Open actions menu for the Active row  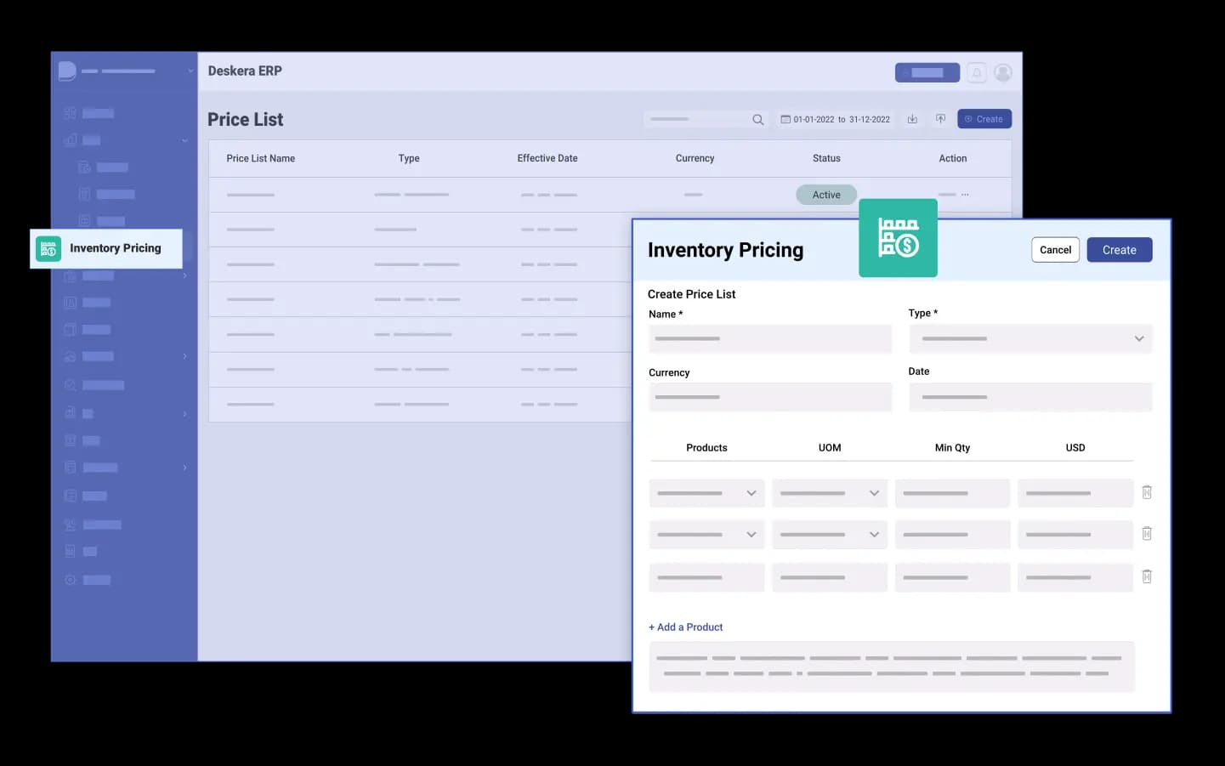(965, 195)
